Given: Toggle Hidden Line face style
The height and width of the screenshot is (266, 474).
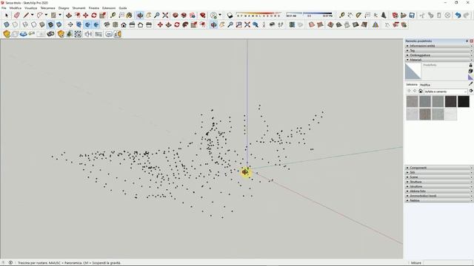Looking at the screenshot, I should click(x=34, y=24).
